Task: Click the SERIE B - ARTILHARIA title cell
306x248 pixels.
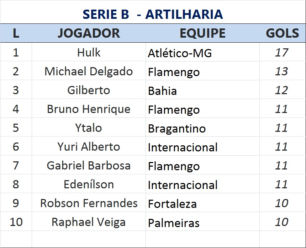Action: [153, 14]
